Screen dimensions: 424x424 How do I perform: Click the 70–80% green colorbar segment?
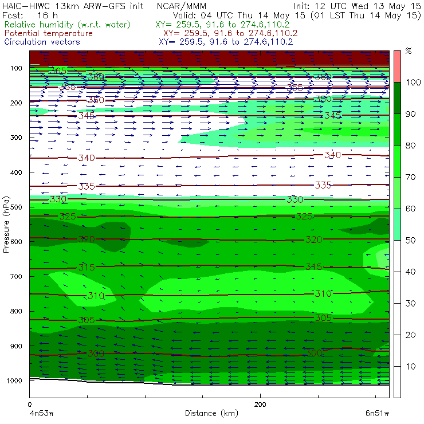tap(397, 161)
